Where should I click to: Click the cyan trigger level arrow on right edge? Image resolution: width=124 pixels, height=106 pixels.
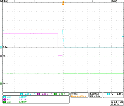coord(123,37)
